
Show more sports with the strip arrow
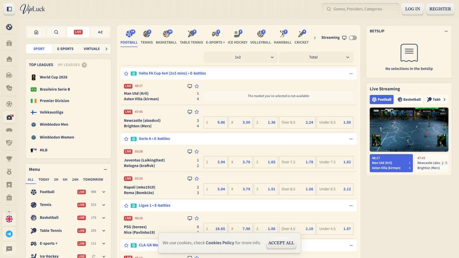point(314,37)
